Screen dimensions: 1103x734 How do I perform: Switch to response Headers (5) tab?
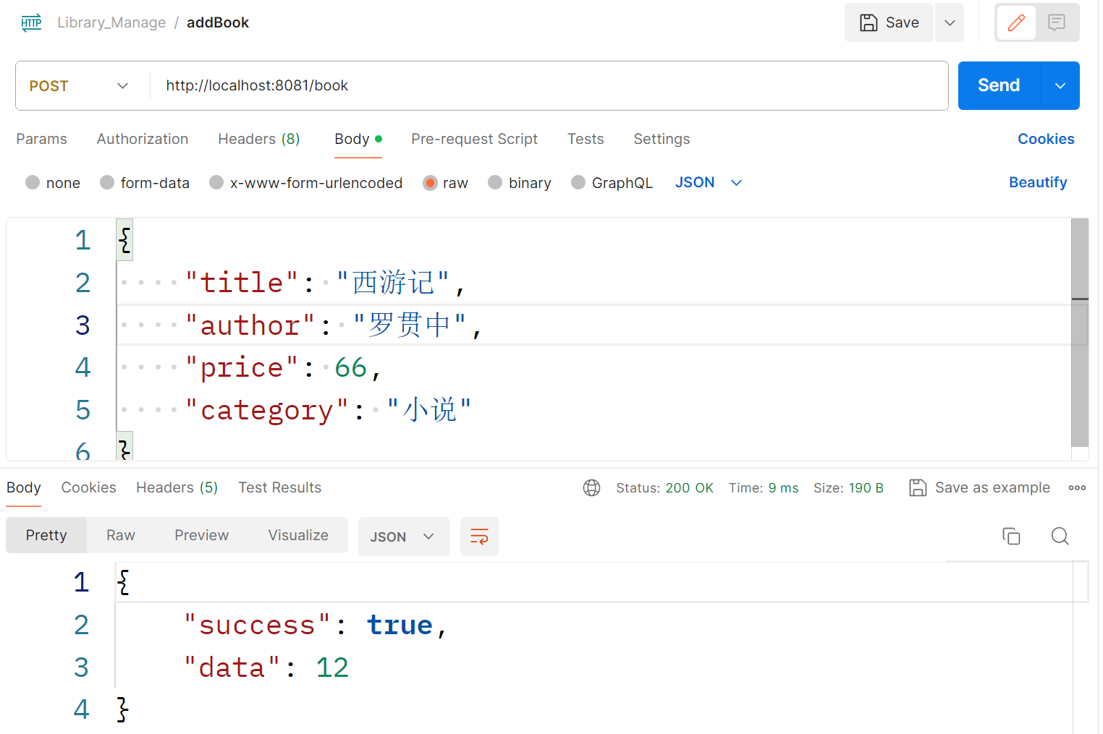coord(177,488)
